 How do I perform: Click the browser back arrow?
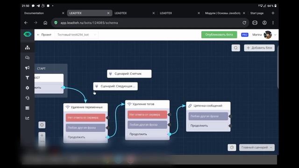pyautogui.click(x=26, y=23)
